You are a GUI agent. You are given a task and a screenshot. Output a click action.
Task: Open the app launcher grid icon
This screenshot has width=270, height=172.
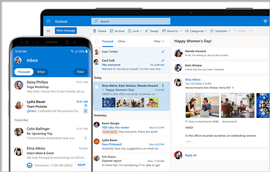tap(49, 21)
